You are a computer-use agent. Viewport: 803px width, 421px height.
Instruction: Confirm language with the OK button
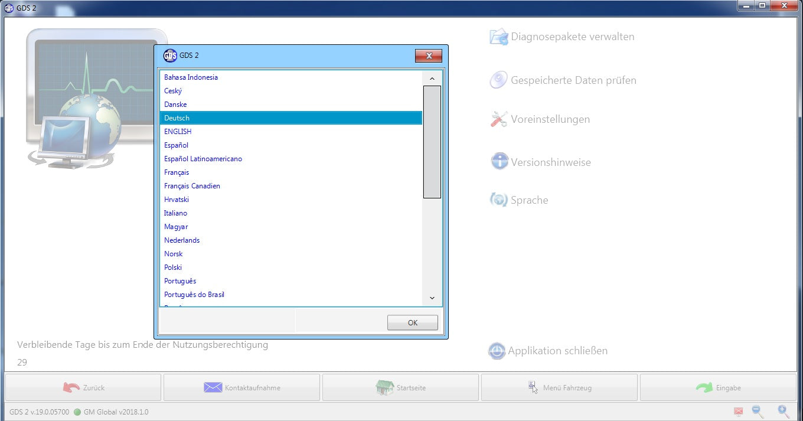[413, 323]
